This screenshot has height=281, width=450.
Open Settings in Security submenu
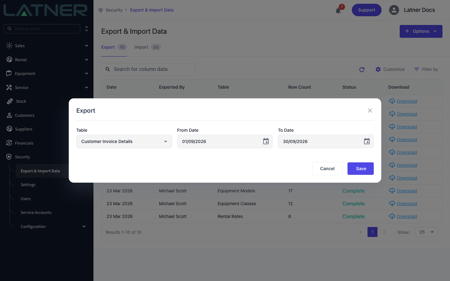pyautogui.click(x=28, y=185)
